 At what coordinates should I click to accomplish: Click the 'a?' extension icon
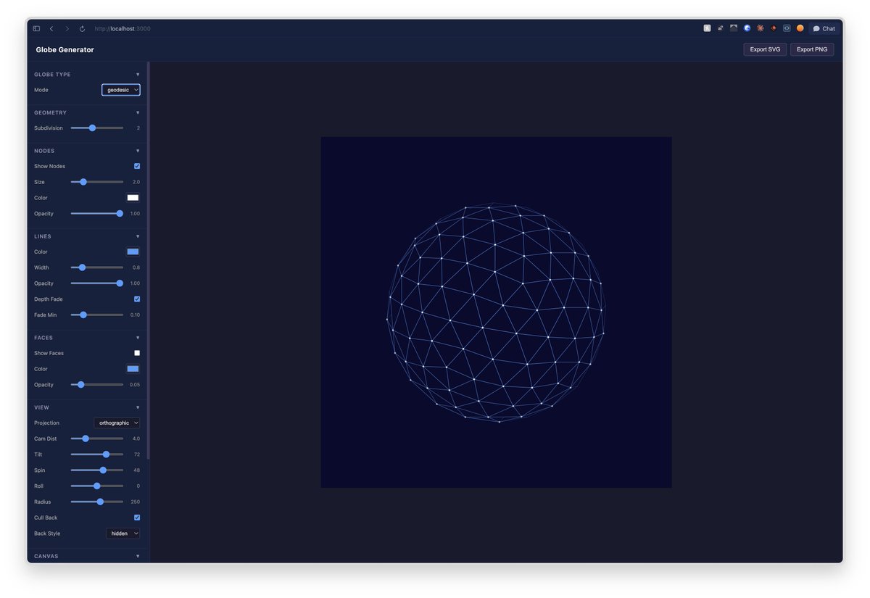point(721,28)
